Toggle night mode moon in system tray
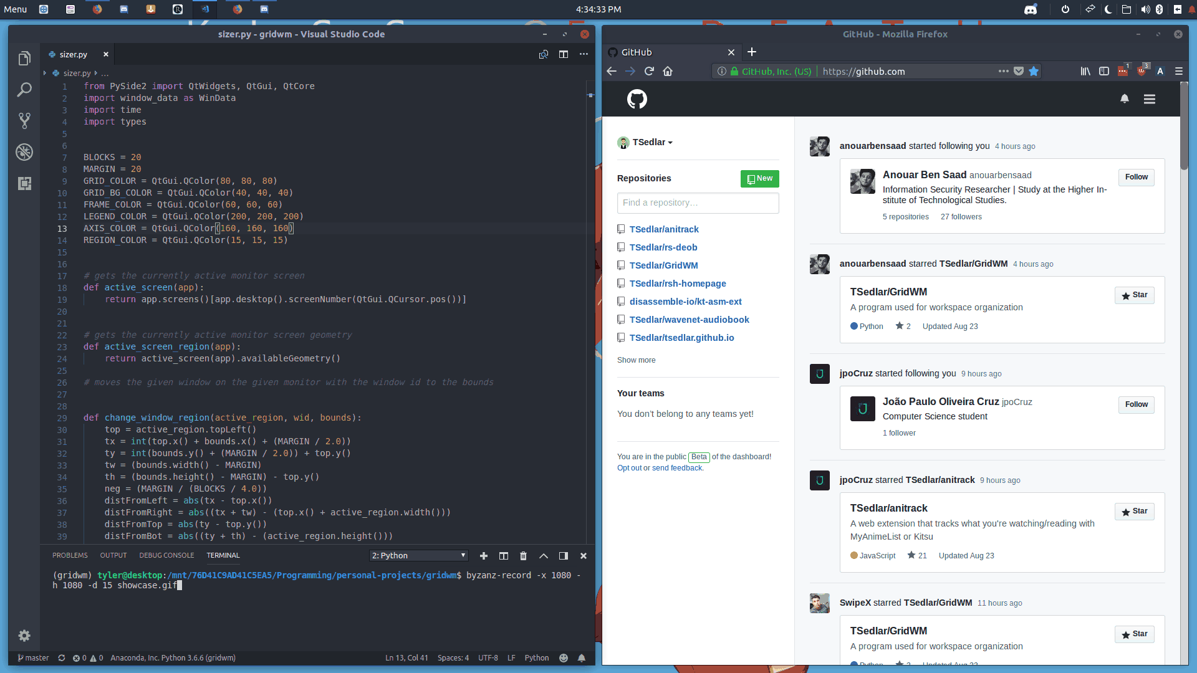The width and height of the screenshot is (1197, 673). 1108,9
